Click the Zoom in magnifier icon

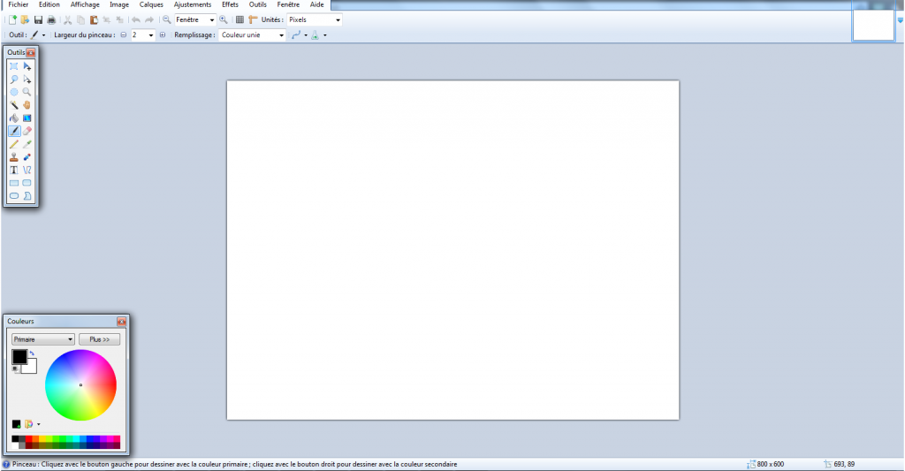tap(224, 19)
